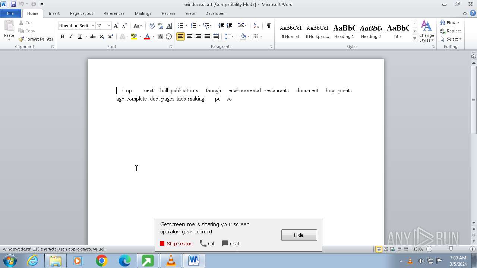477x268 pixels.
Task: Open the Font size dropdown
Action: 109,26
